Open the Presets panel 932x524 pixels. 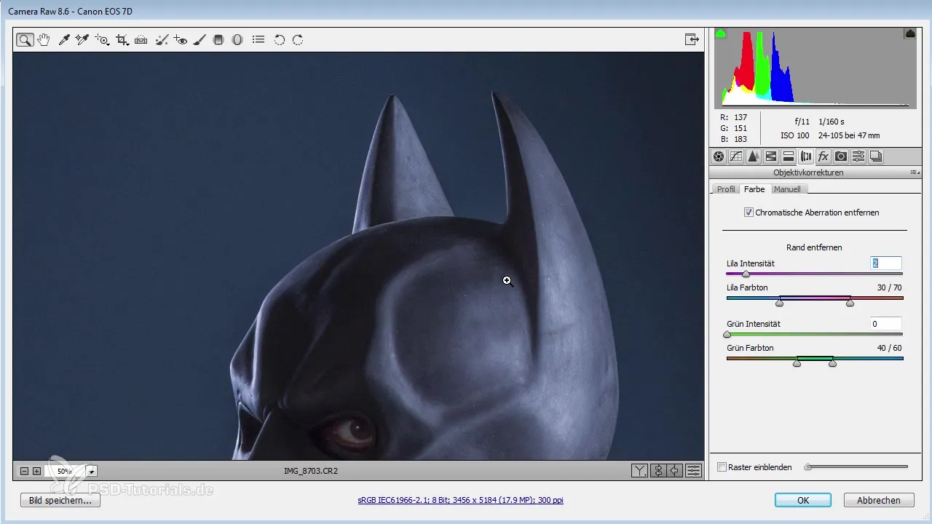point(858,156)
